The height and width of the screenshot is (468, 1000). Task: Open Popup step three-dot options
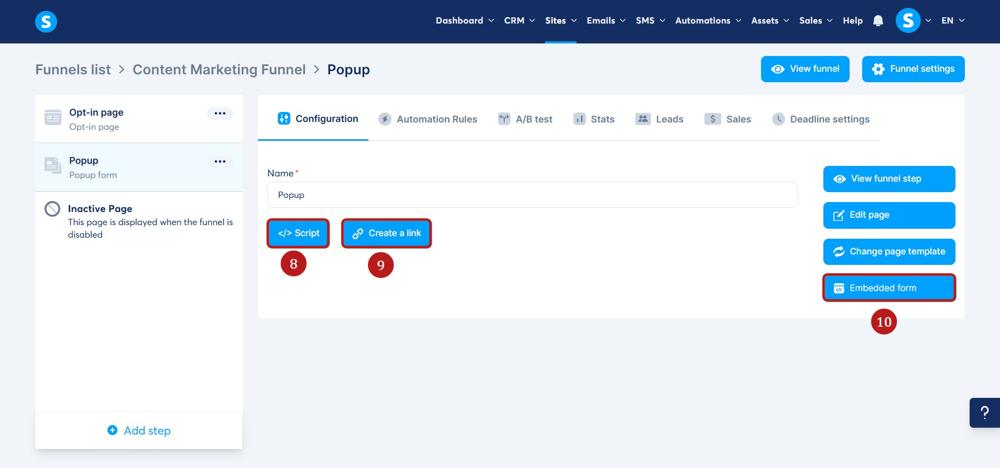click(220, 161)
